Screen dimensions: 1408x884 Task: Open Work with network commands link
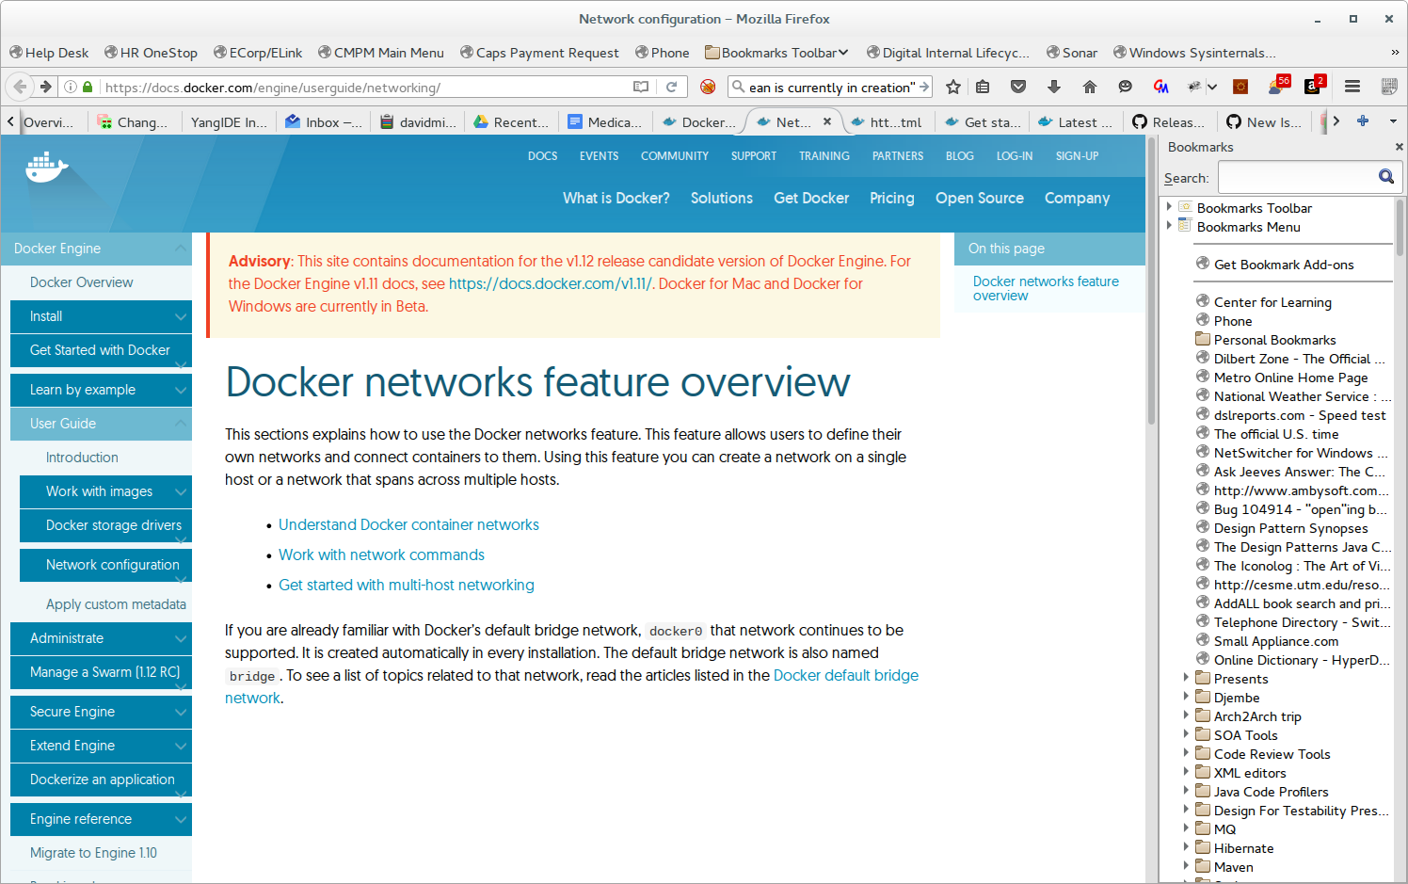click(381, 555)
